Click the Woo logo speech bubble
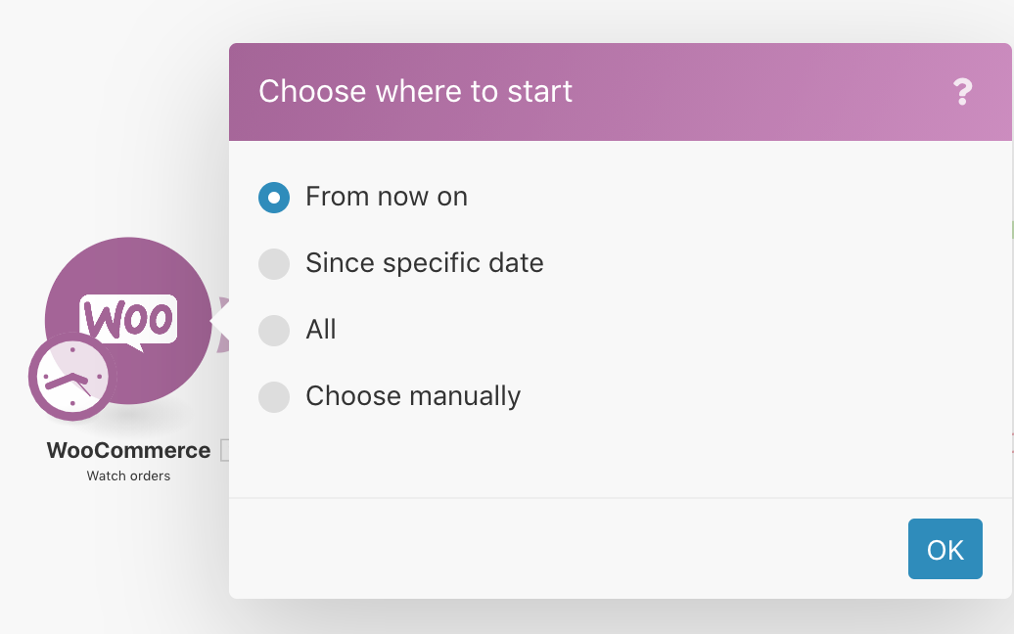Image resolution: width=1014 pixels, height=634 pixels. 129,319
